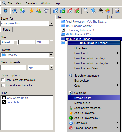The height and width of the screenshot is (132, 122).
Task: Open the Search in results File dropdown
Action: click(51, 67)
